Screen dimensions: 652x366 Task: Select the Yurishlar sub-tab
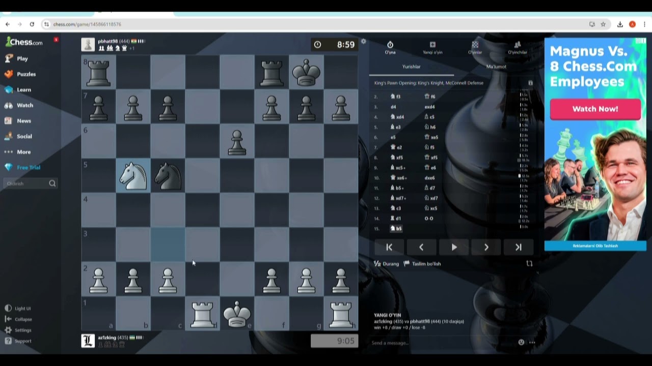coord(411,67)
